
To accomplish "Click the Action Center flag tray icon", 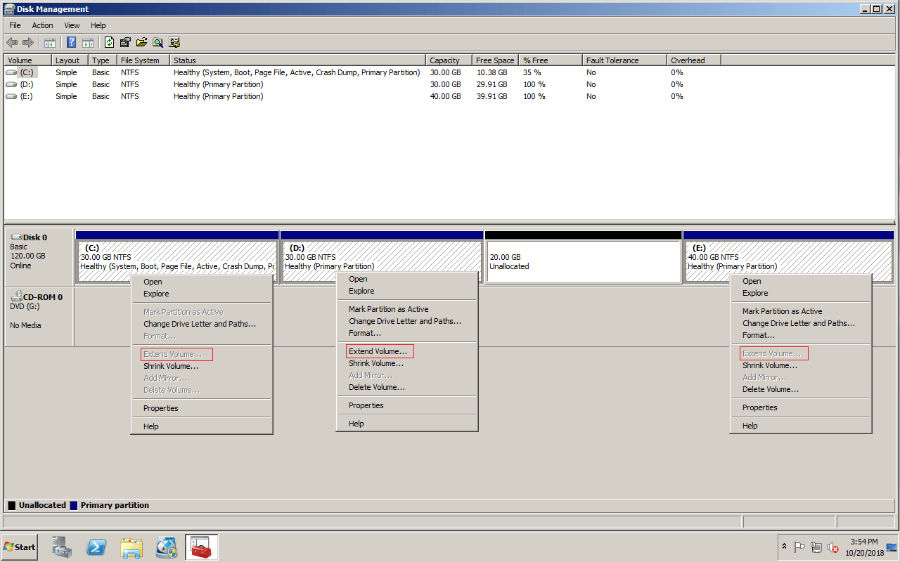I will tap(799, 547).
